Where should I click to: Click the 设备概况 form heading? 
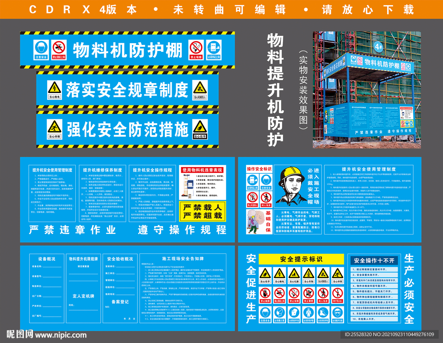47,259
